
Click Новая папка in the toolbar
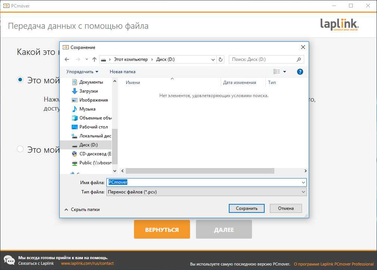tap(122, 72)
